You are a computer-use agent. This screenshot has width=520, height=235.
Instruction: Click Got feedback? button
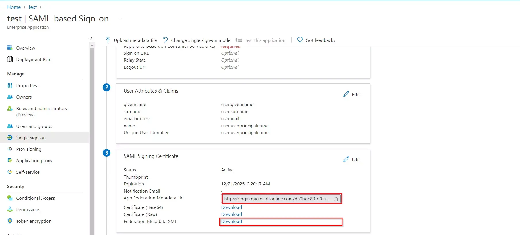tap(316, 40)
